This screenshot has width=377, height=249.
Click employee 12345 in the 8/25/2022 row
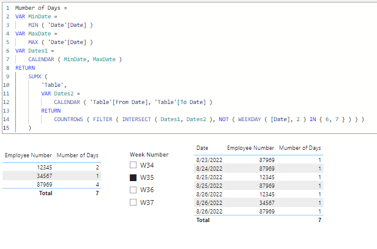click(267, 177)
